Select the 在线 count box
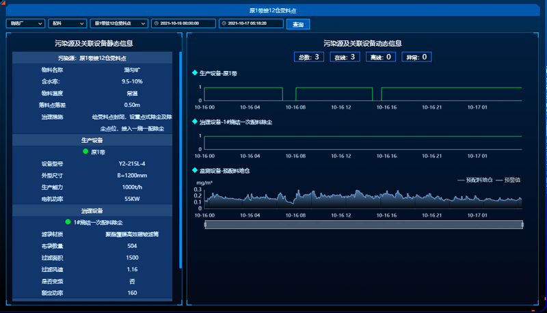Viewport: 547px width, 313px height. (345, 57)
